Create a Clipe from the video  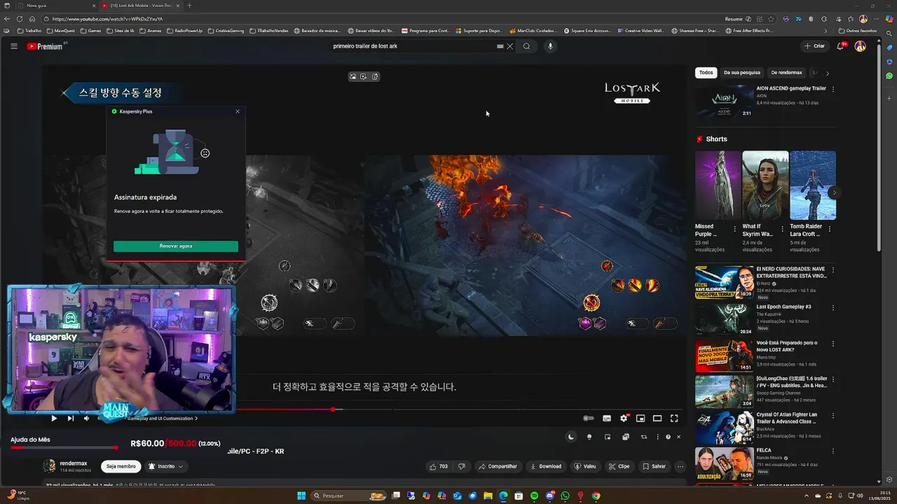[619, 466]
